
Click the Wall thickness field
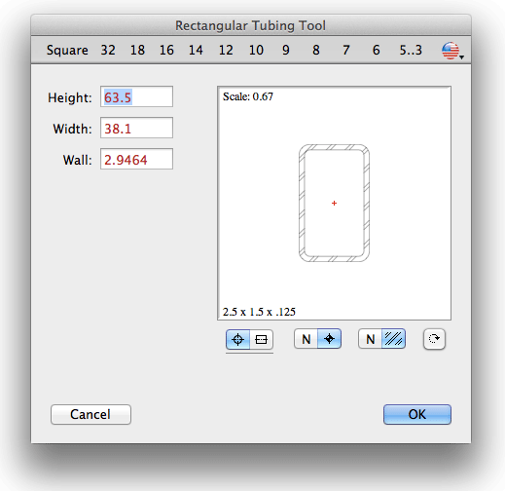click(136, 159)
